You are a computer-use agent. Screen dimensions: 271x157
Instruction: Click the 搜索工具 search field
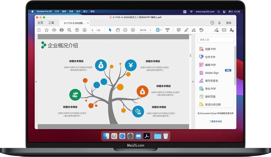(x=216, y=40)
